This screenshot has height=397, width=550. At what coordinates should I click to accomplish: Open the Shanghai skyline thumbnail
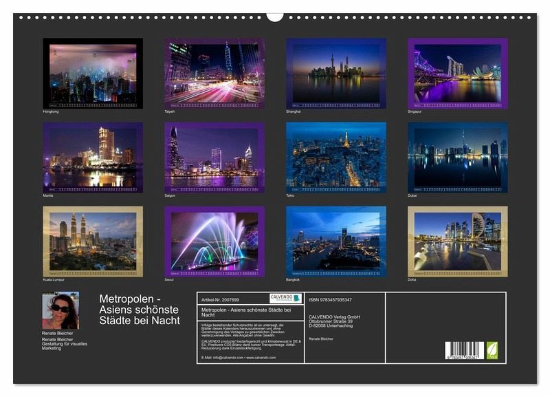[336, 74]
